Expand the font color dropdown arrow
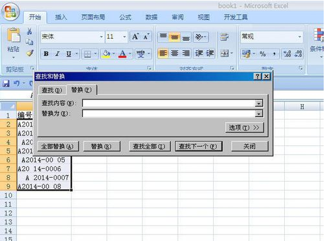325x241 pixels. point(130,54)
